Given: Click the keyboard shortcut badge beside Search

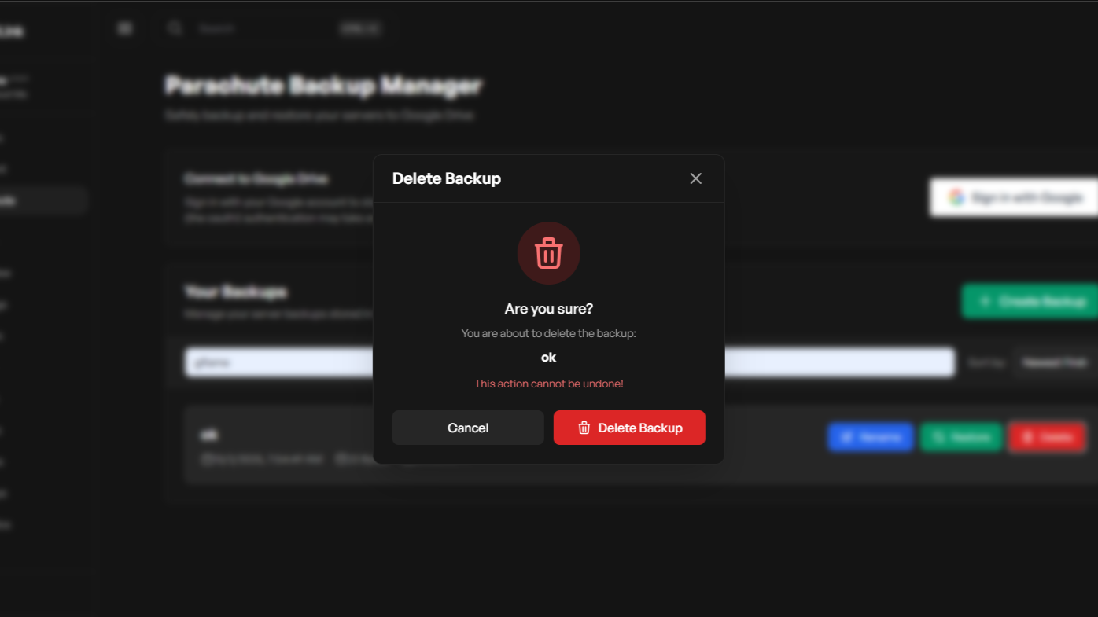Looking at the screenshot, I should click(x=360, y=28).
